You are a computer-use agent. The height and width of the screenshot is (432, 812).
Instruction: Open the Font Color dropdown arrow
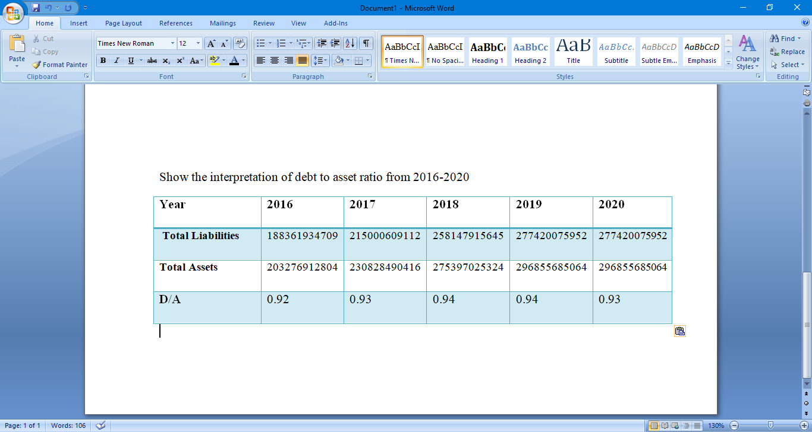(242, 61)
